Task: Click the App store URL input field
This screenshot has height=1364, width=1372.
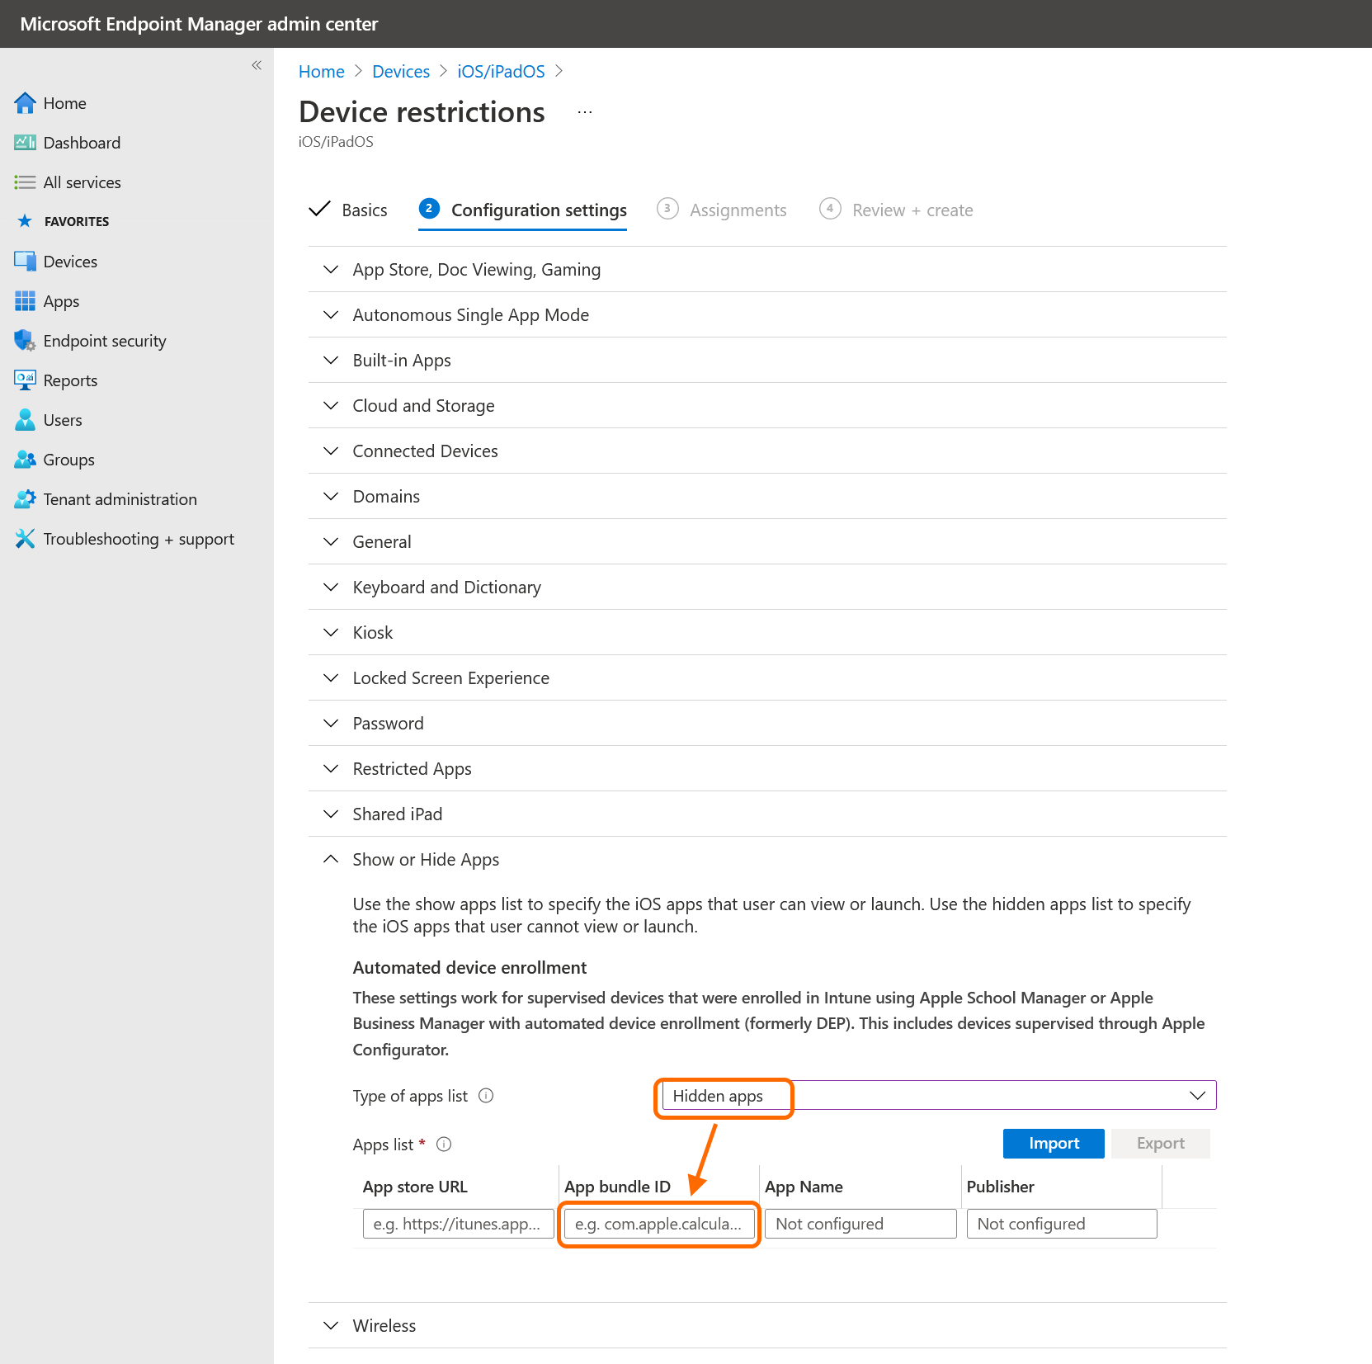Action: [x=458, y=1225]
